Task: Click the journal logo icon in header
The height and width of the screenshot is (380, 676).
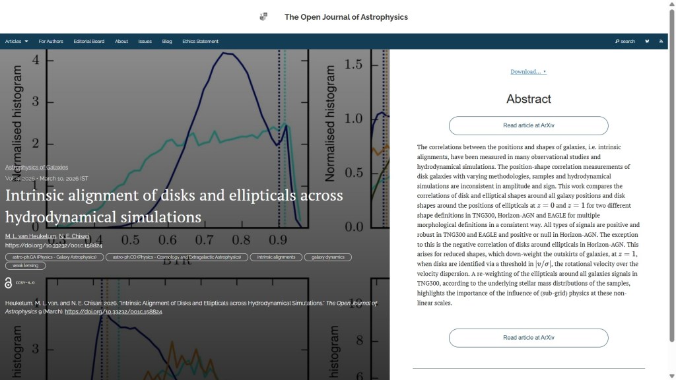Action: pos(264,16)
